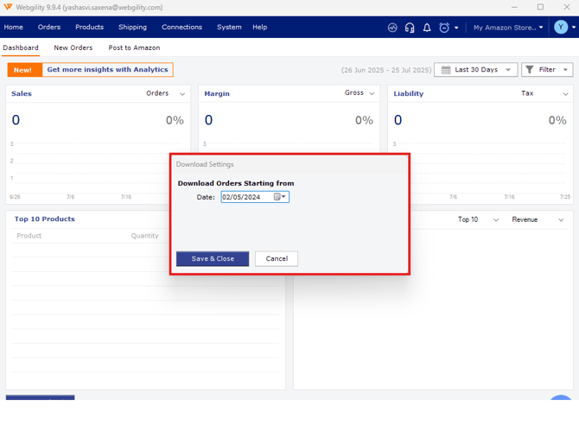Open notifications bell

[427, 28]
